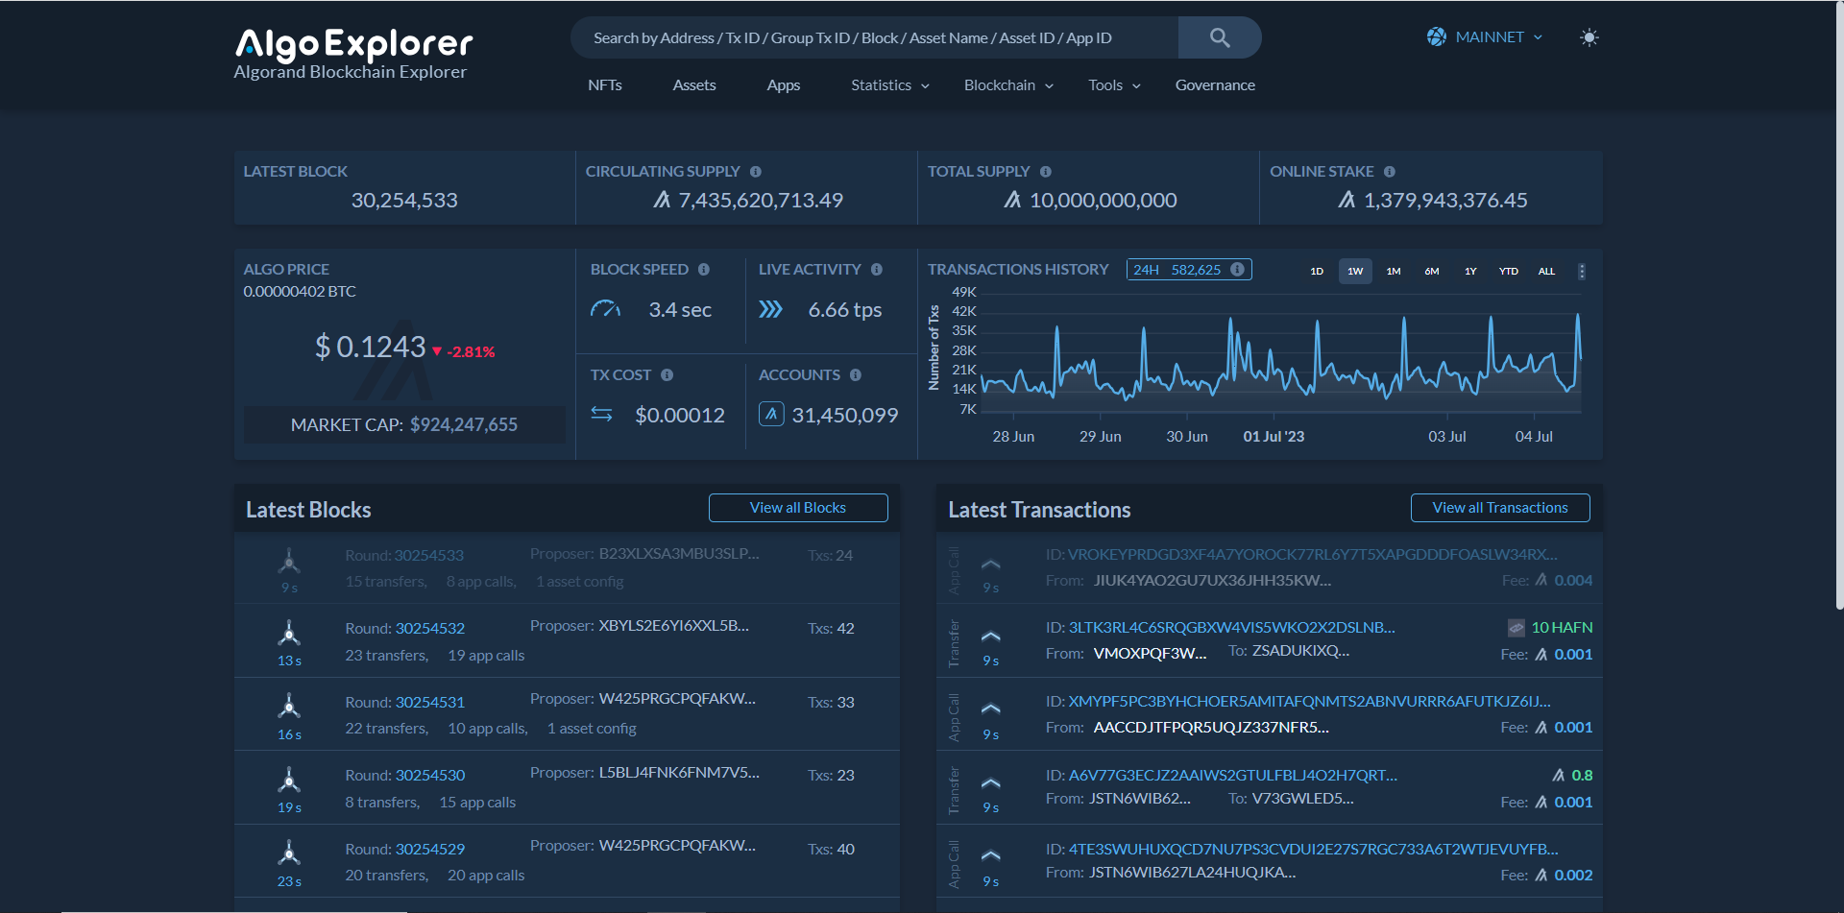Image resolution: width=1844 pixels, height=913 pixels.
Task: Click Block Speed info icon
Action: 704,270
